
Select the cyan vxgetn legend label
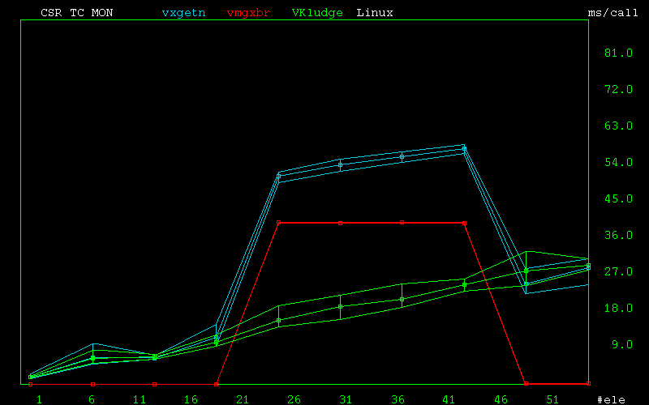[x=184, y=13]
